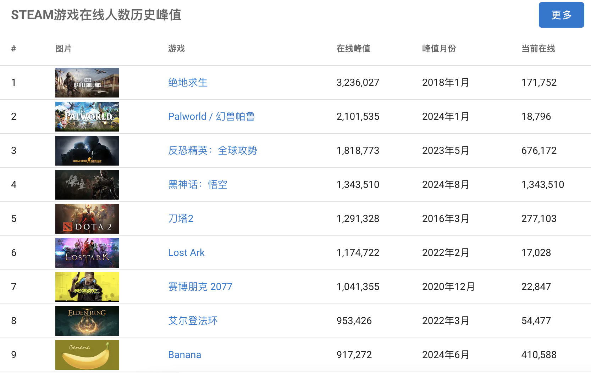Click current online value 18,796
The height and width of the screenshot is (373, 591).
(x=536, y=116)
